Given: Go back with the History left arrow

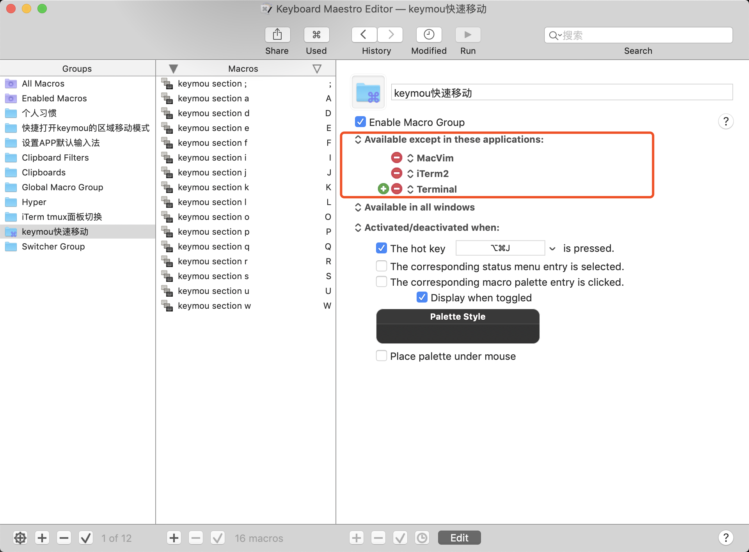Looking at the screenshot, I should tap(364, 35).
